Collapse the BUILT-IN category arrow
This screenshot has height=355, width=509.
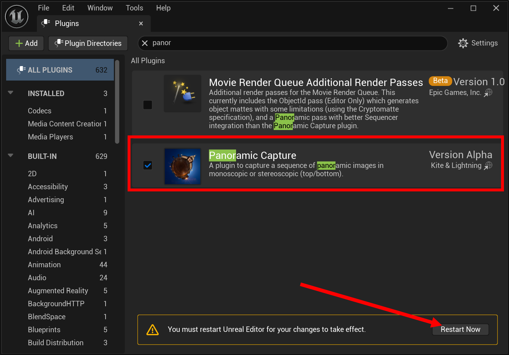click(10, 156)
